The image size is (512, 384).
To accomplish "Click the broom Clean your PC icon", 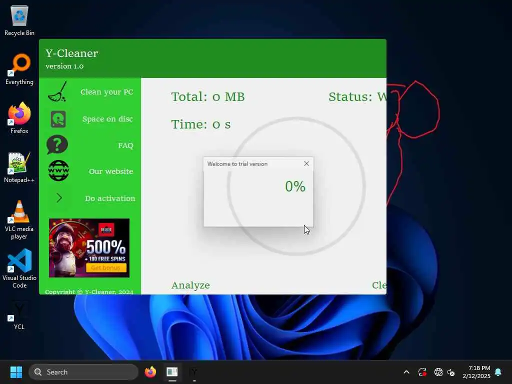I will coord(57,92).
